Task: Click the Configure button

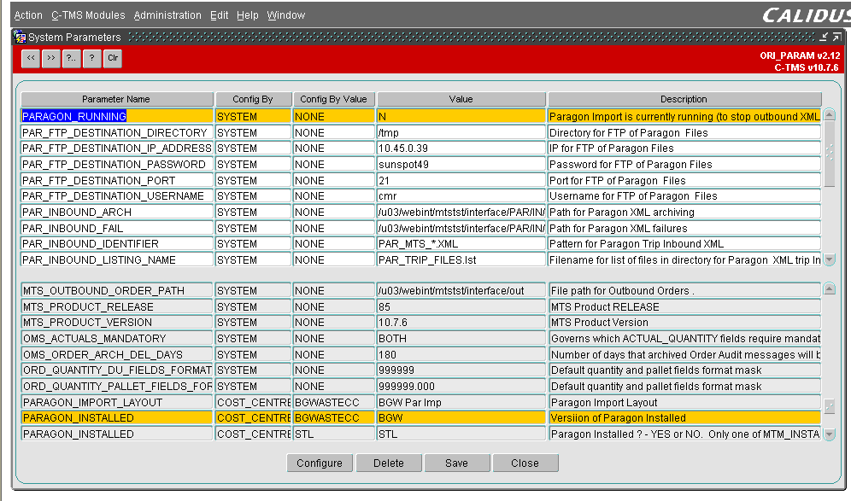Action: coord(320,463)
